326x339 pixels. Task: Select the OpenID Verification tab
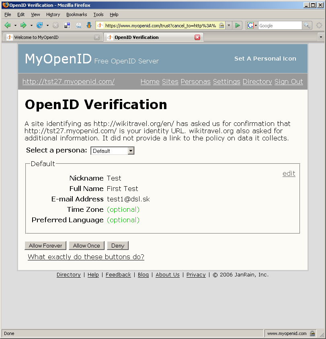pyautogui.click(x=154, y=37)
